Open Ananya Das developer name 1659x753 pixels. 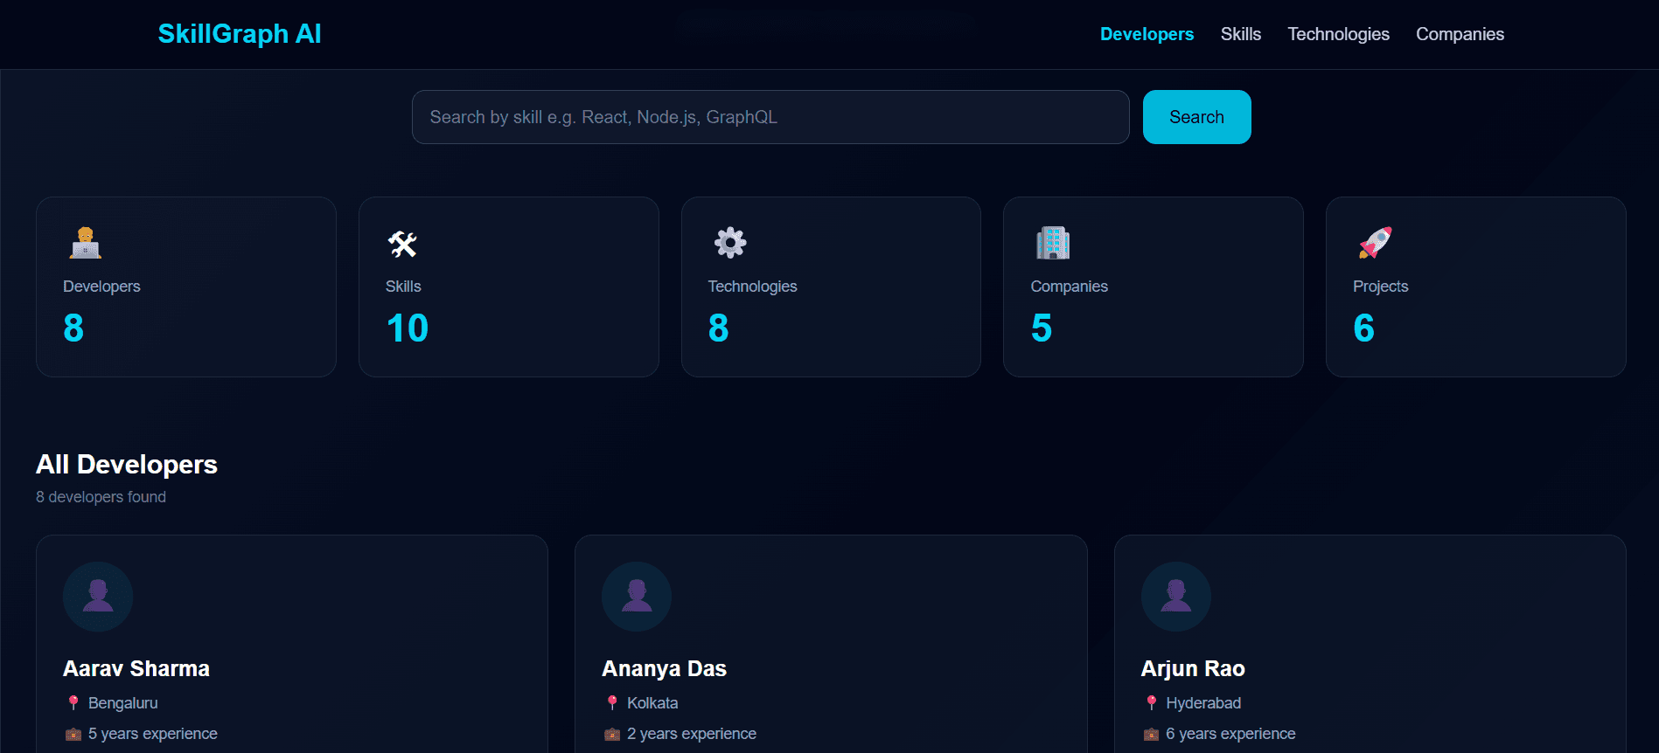pyautogui.click(x=664, y=669)
